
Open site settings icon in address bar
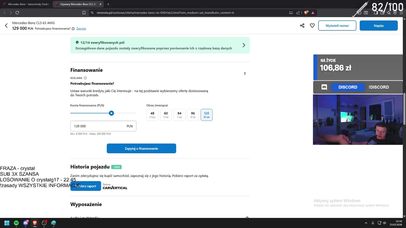[x=92, y=13]
